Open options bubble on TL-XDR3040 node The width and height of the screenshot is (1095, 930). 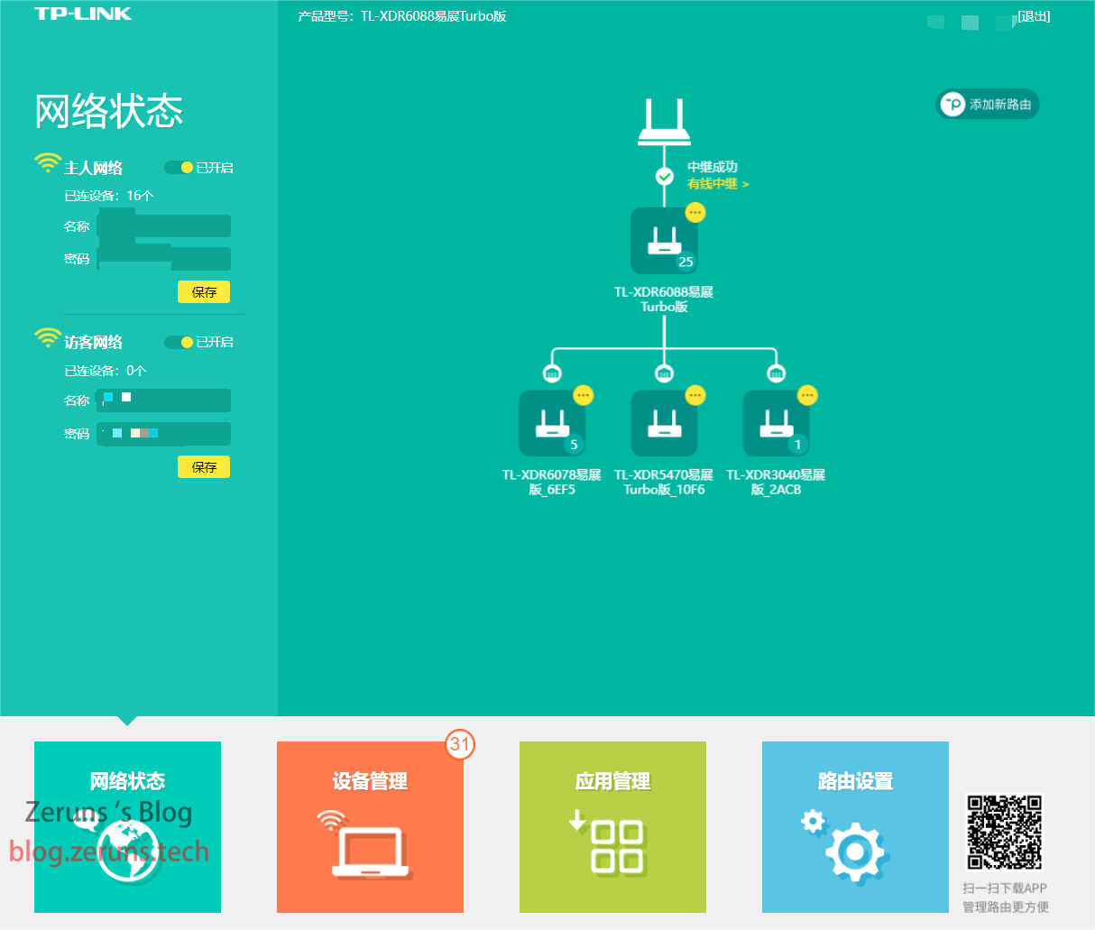(x=807, y=395)
